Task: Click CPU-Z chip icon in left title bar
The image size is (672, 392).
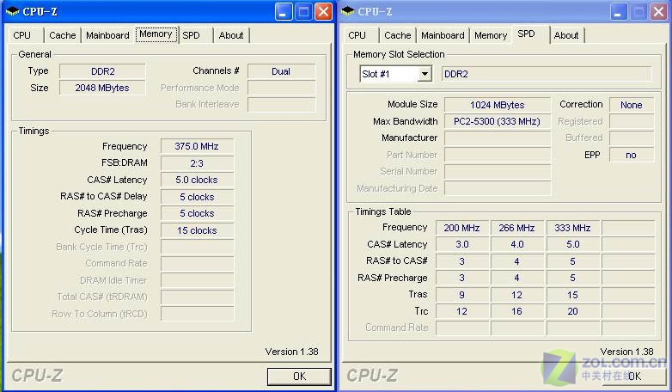Action: tap(12, 11)
